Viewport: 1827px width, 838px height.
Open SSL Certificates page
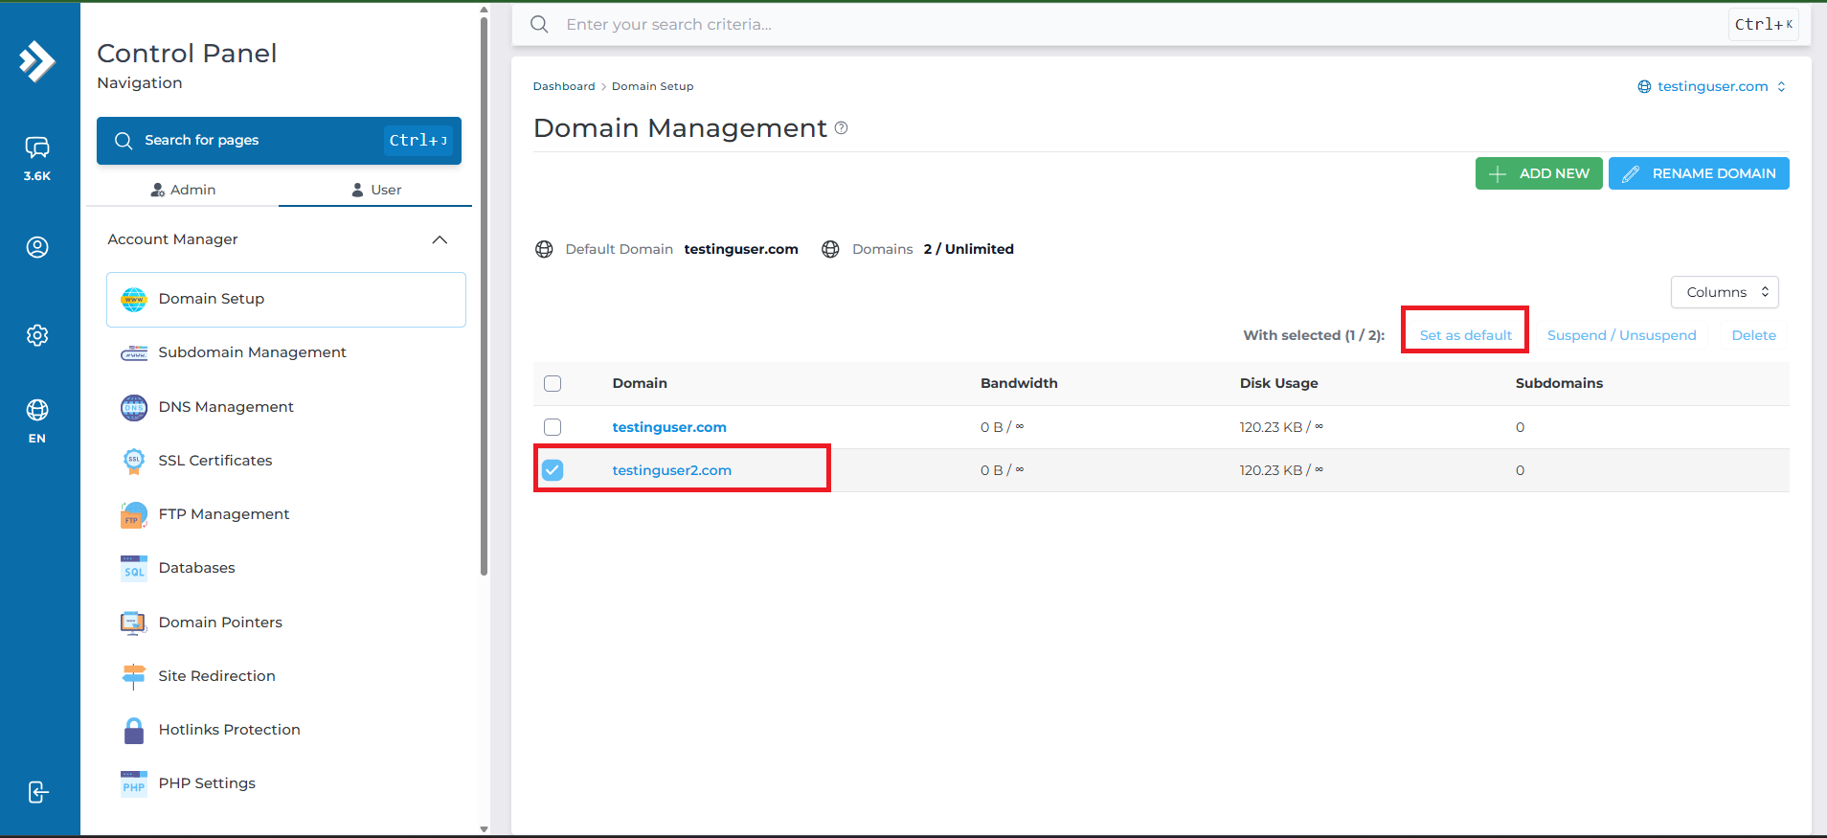(x=286, y=461)
